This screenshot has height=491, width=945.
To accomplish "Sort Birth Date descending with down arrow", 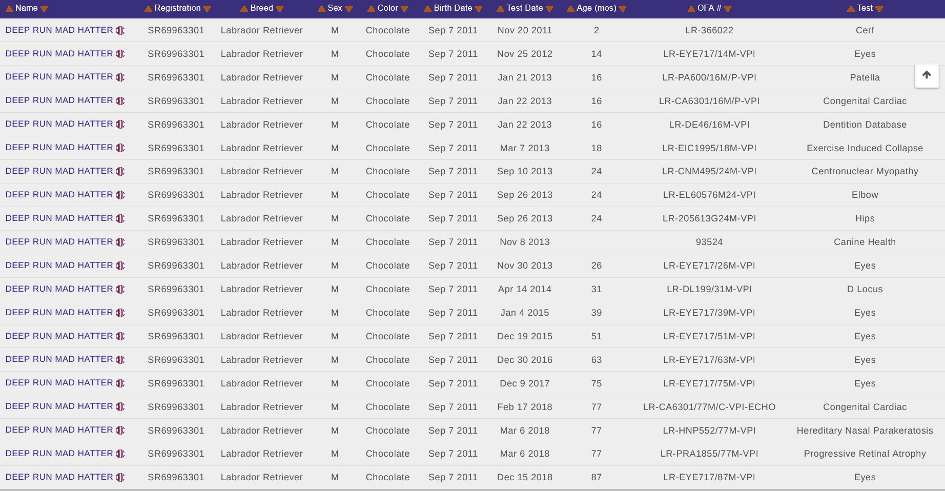I will coord(479,9).
